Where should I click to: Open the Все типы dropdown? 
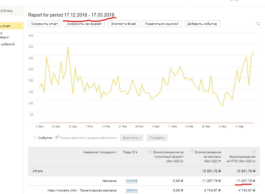coord(132,138)
